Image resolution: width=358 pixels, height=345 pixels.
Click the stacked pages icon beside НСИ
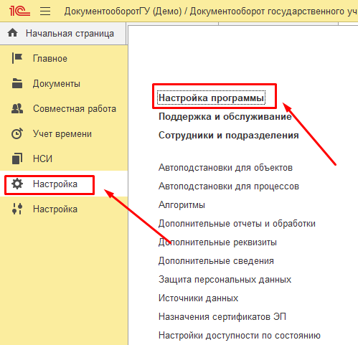(x=17, y=159)
